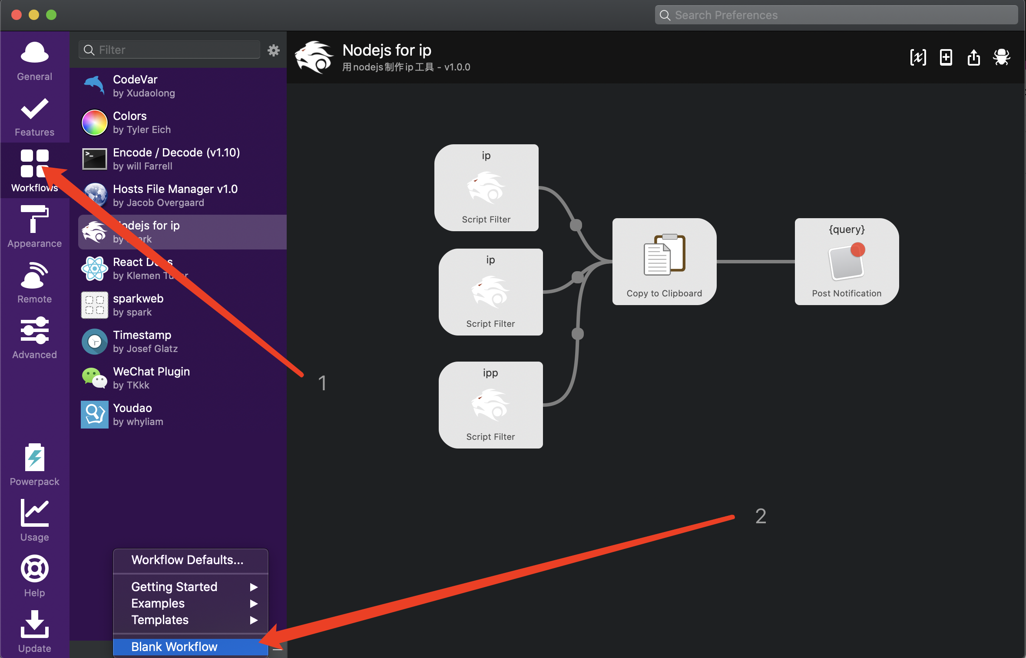Select the Hosts File Manager v1.0 workflow

(182, 196)
